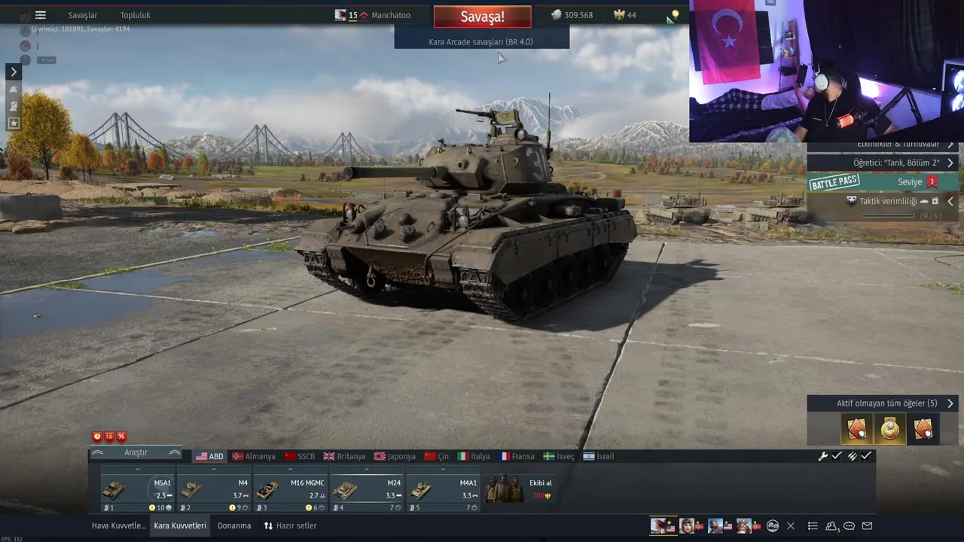Switch to Hava Kuvvetleri tab
Screen dimensions: 964x542
point(118,525)
